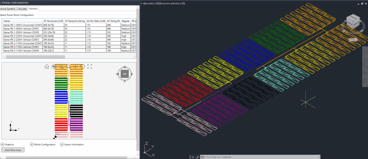Screen dimensions: 368x159
Task: Click the Export Block (dwg) button
Action: [12, 150]
